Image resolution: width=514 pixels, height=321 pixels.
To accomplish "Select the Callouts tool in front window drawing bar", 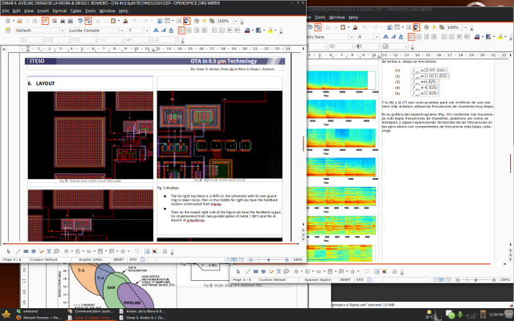I will pyautogui.click(x=56, y=251).
